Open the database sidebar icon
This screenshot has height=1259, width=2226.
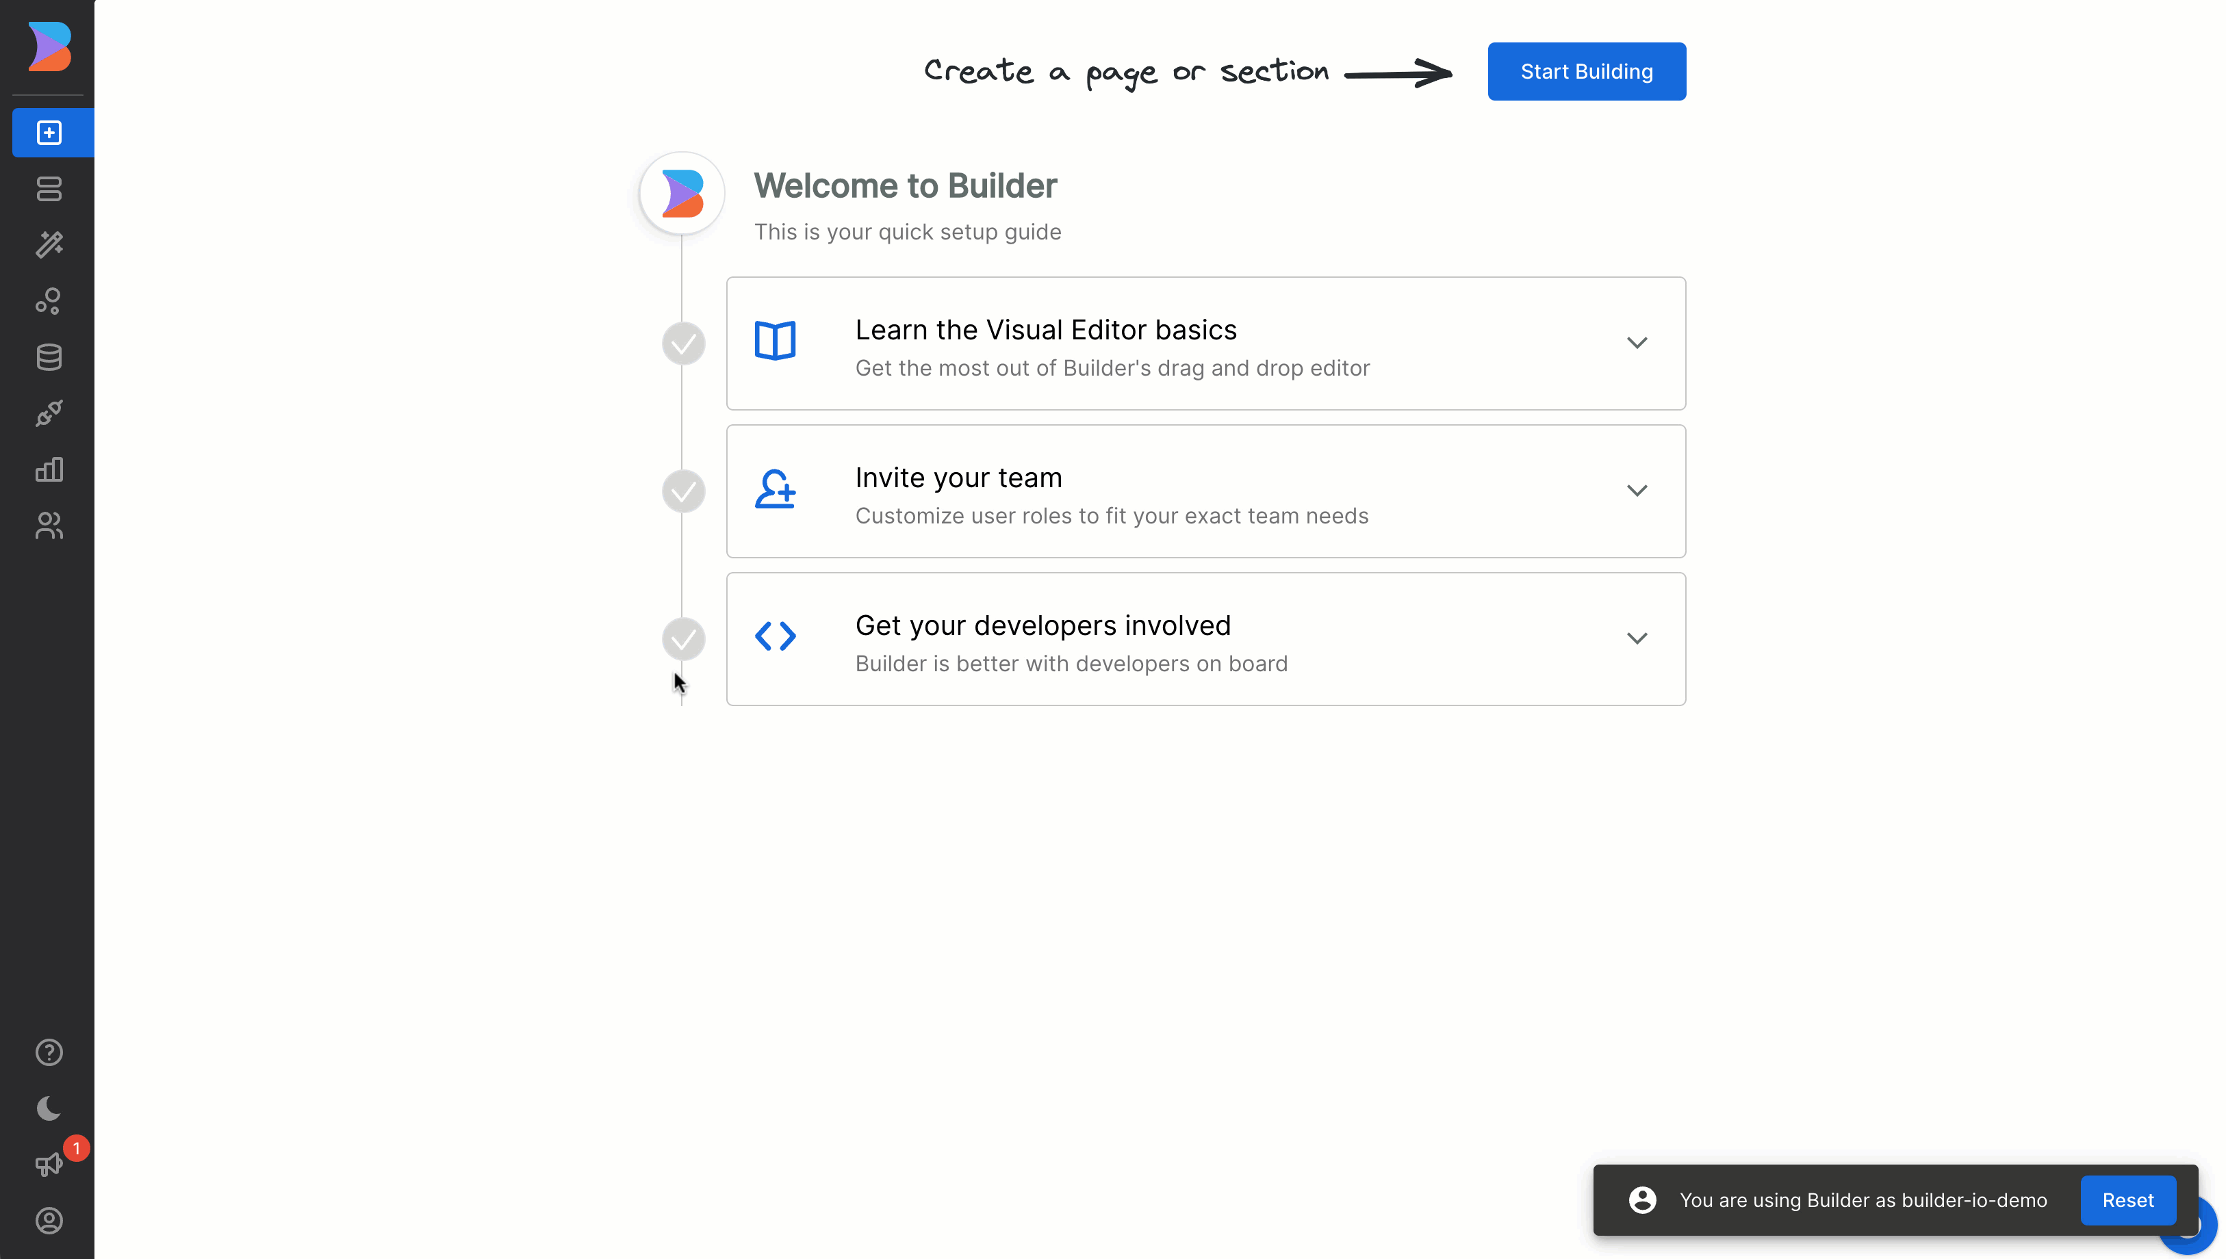tap(49, 357)
